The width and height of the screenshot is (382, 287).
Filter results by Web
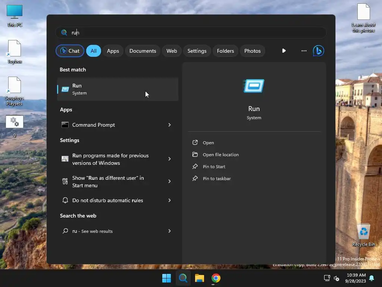click(x=172, y=51)
